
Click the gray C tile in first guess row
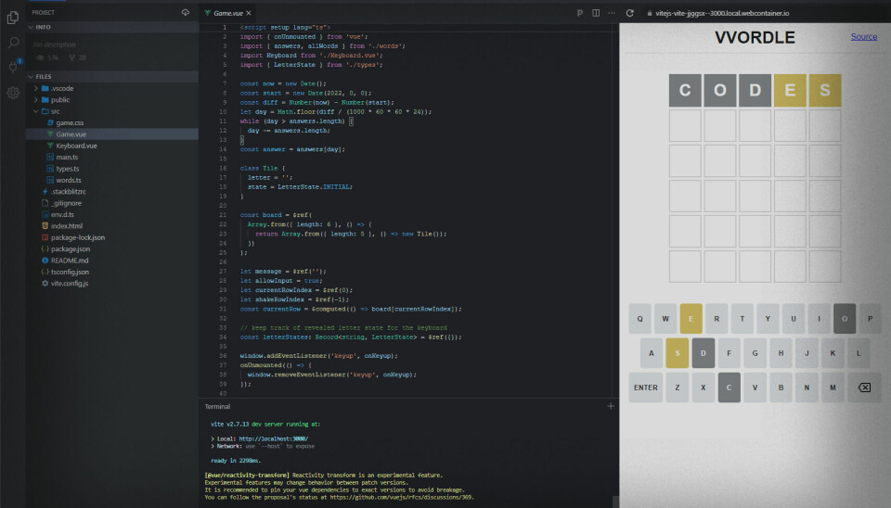(685, 90)
